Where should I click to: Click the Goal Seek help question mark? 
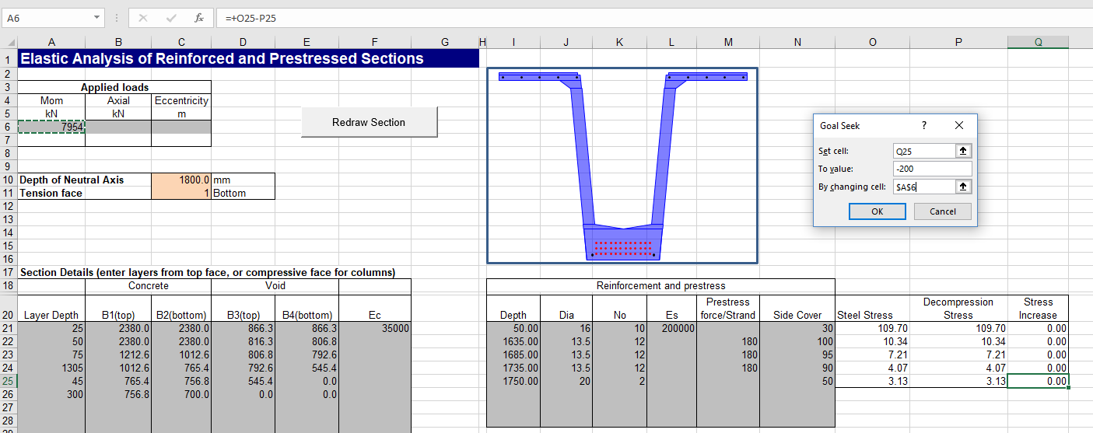pos(923,125)
